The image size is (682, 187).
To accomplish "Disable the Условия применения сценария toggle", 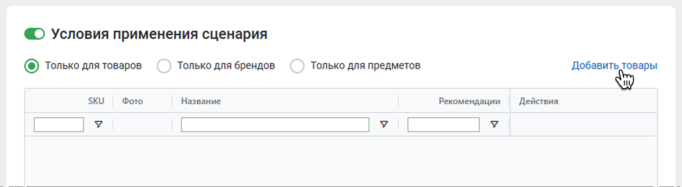I will click(x=35, y=34).
